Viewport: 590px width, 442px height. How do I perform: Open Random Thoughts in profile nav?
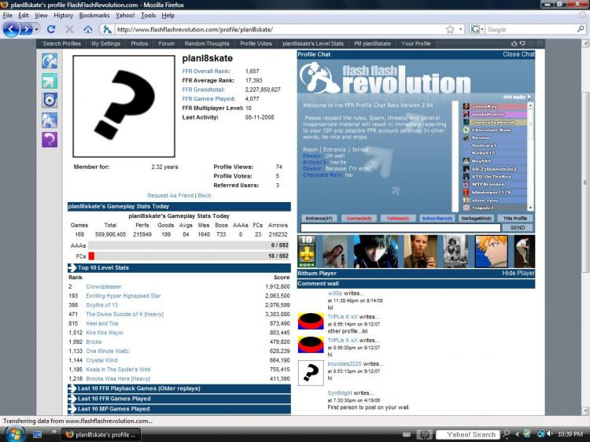point(207,43)
